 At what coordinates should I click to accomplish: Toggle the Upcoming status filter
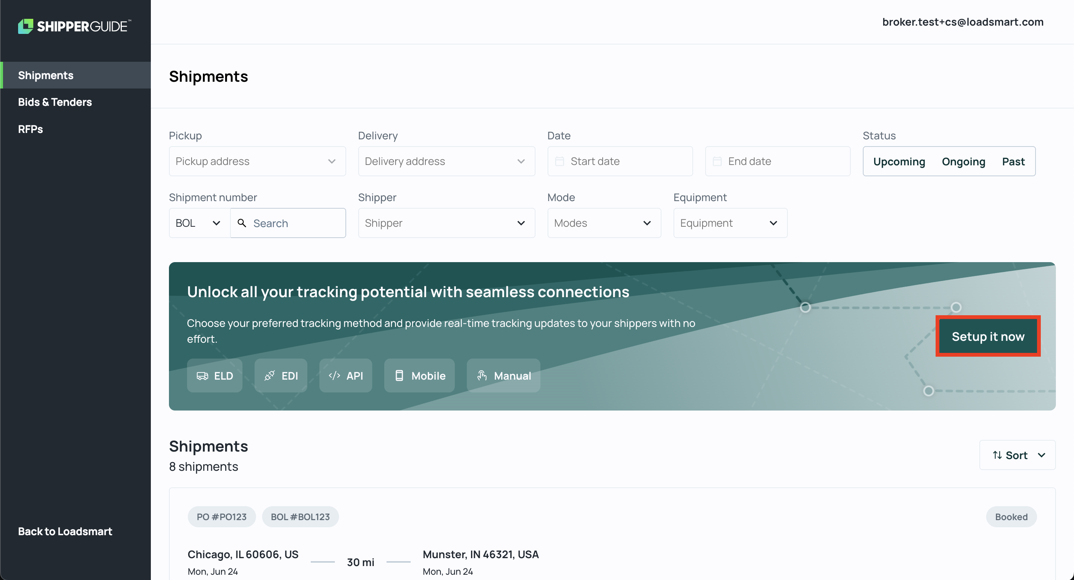point(899,161)
